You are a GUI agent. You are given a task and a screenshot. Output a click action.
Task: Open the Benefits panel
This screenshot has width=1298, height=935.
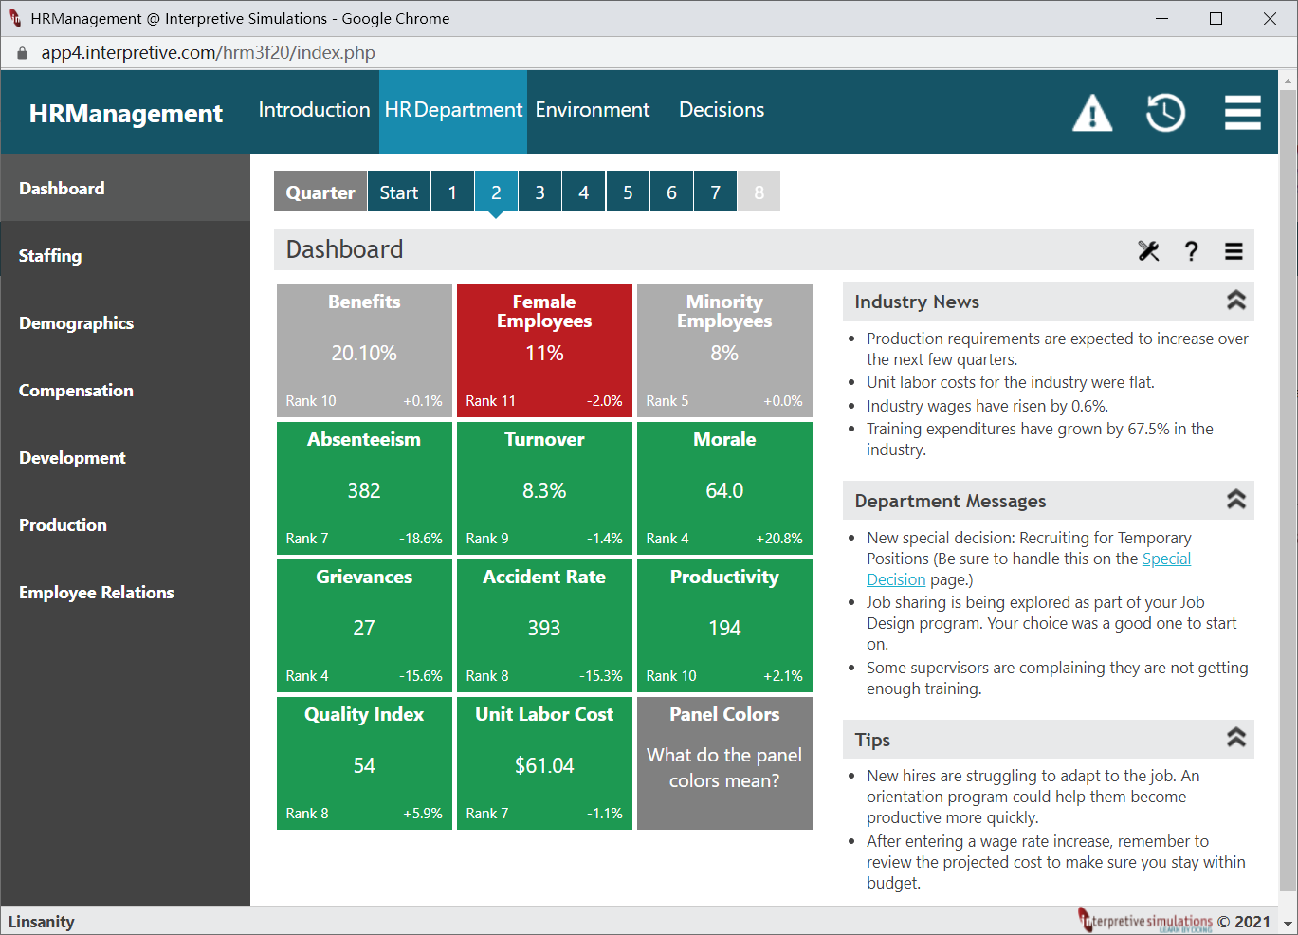[364, 351]
